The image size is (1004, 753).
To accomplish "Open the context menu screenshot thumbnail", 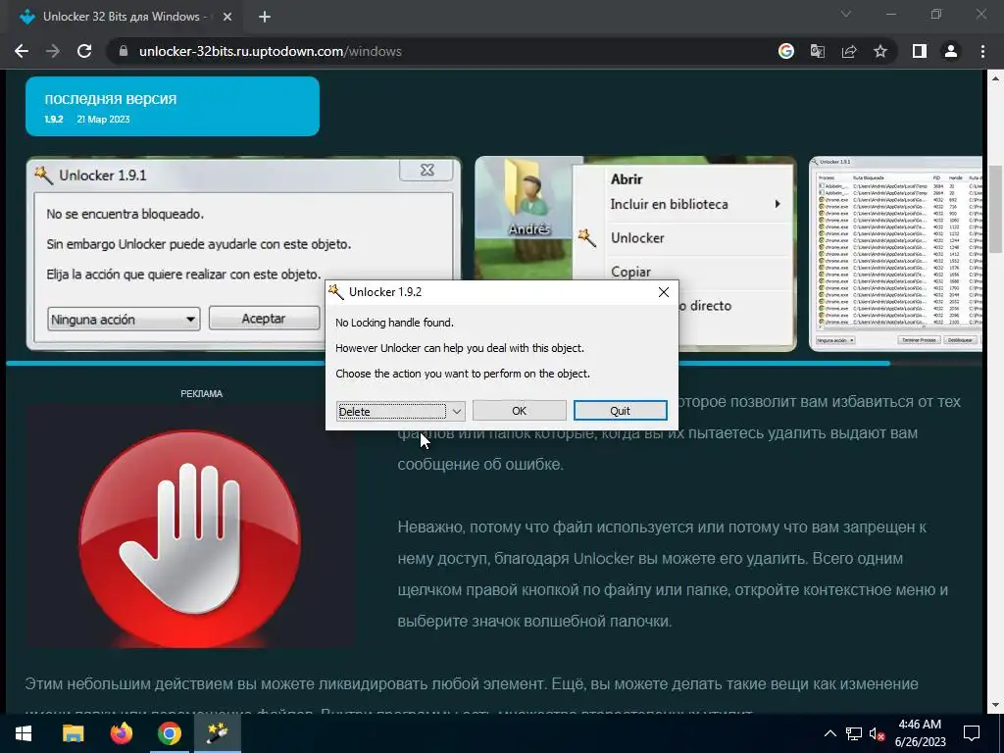I will [635, 254].
